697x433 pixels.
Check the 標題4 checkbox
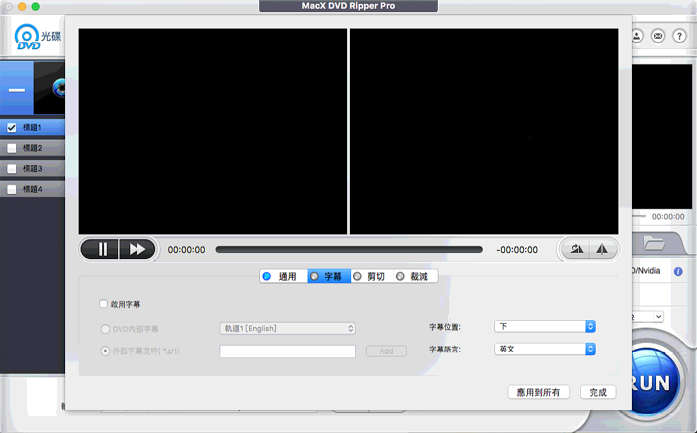(x=12, y=189)
